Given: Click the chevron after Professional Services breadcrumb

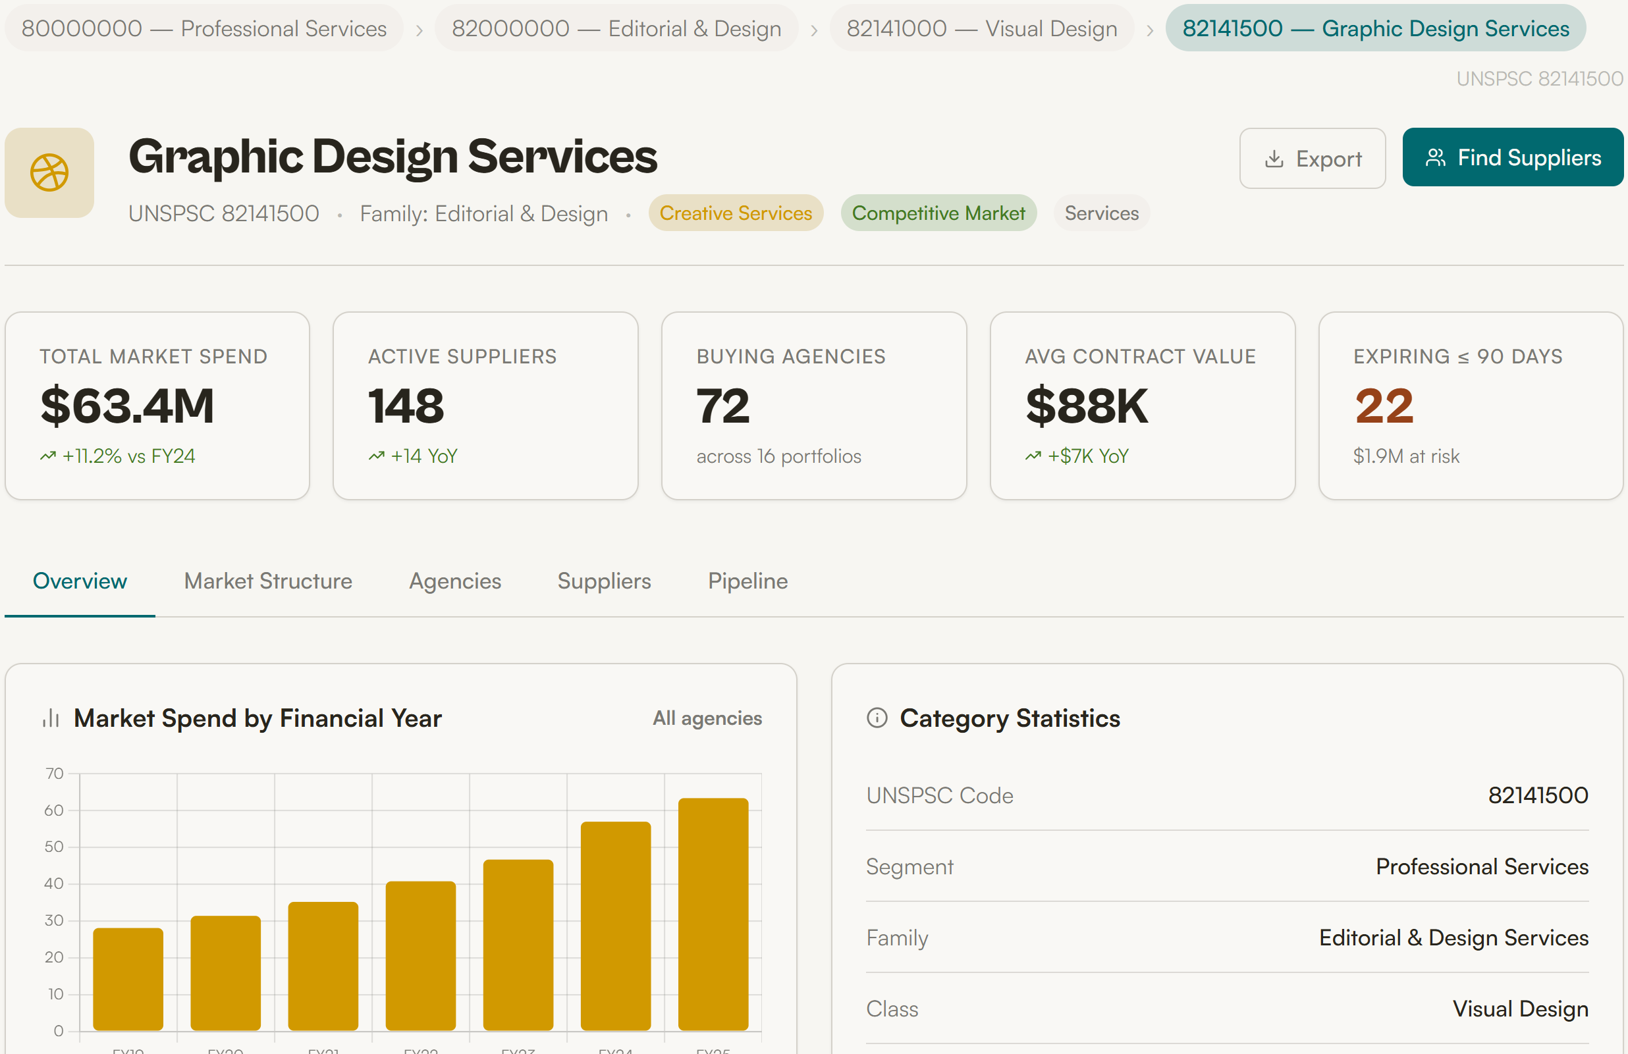Looking at the screenshot, I should pyautogui.click(x=420, y=30).
